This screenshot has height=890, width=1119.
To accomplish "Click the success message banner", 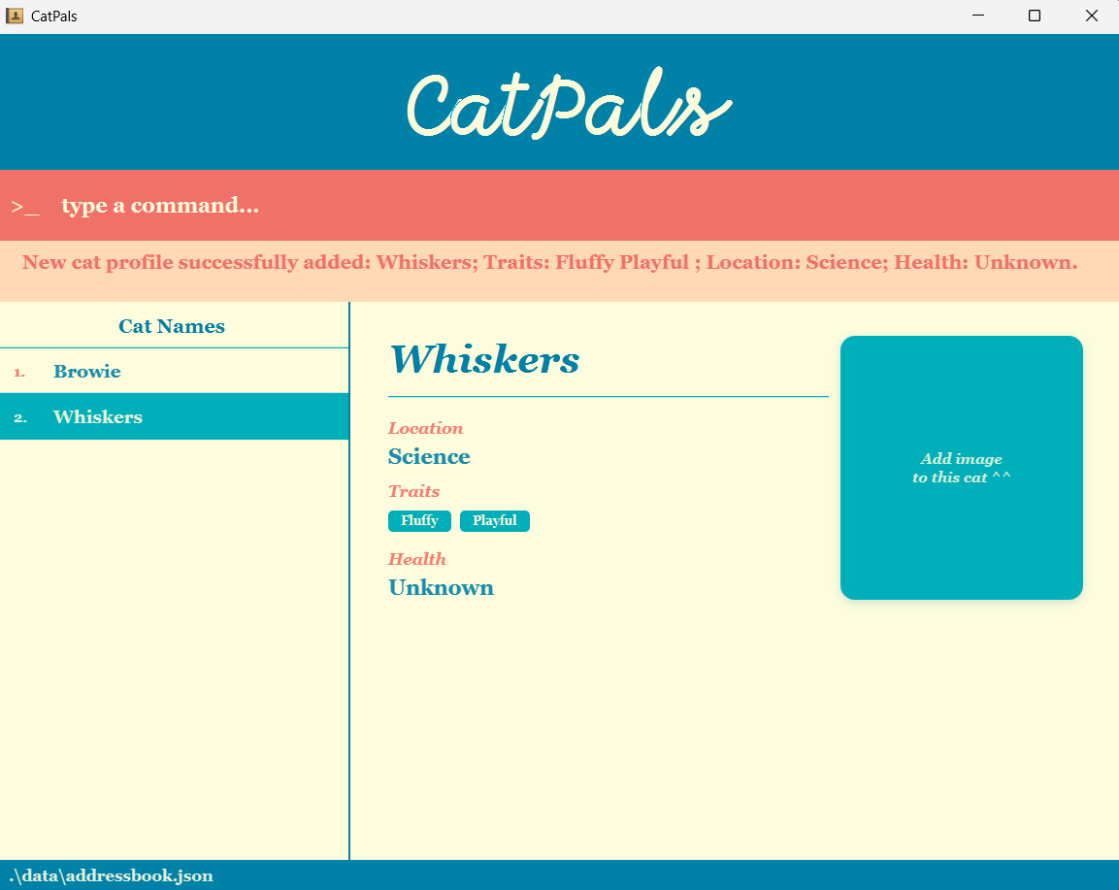I will pos(559,262).
